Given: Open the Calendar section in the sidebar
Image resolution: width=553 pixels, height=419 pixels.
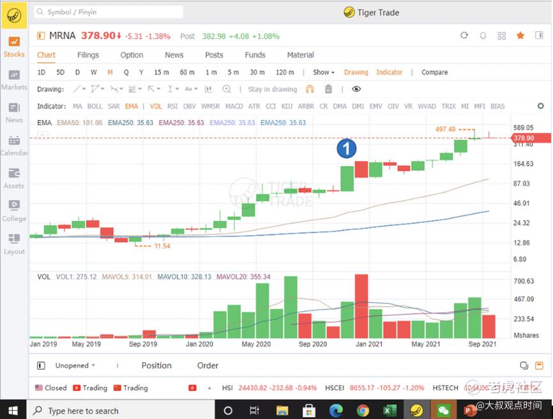Looking at the screenshot, I should tap(14, 146).
